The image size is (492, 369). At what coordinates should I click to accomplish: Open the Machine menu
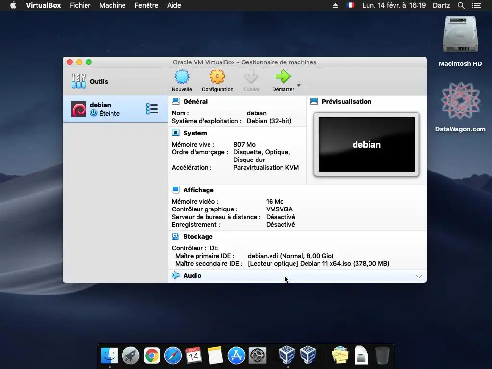pyautogui.click(x=112, y=5)
